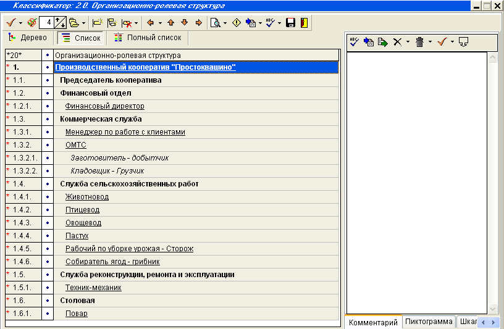
Task: Switch to the Полный список view tab
Action: 148,38
